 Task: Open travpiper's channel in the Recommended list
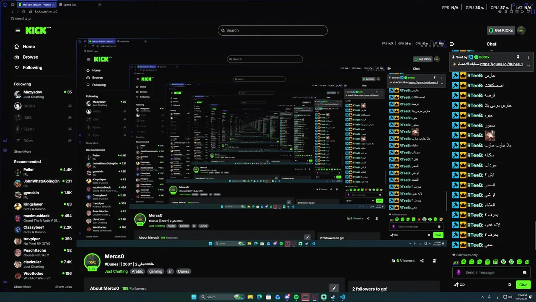43,241
